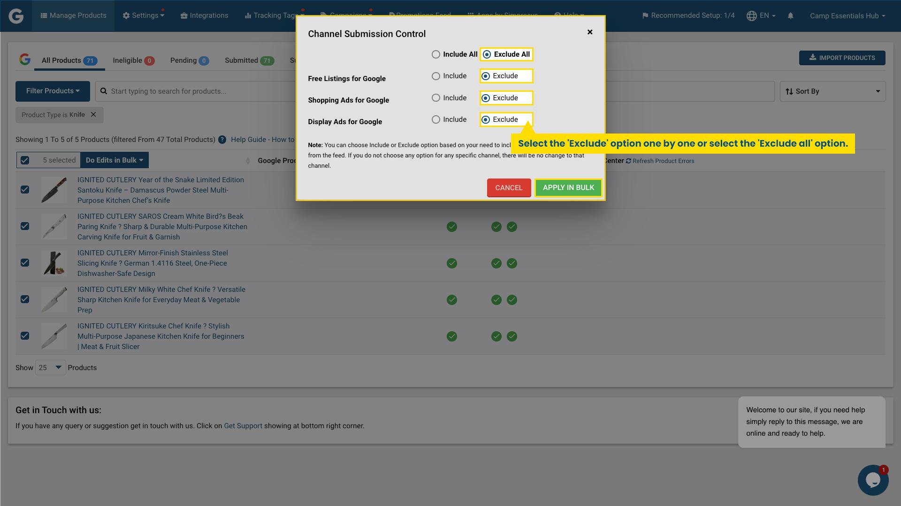Select Include for Shopping Ads for Google
The width and height of the screenshot is (901, 506).
coord(436,97)
